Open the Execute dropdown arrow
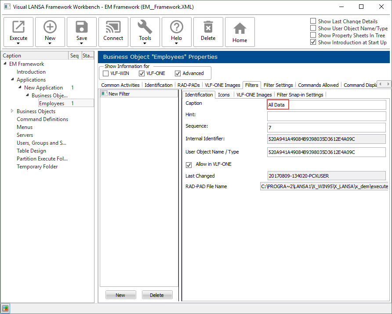The image size is (392, 314). 18,43
